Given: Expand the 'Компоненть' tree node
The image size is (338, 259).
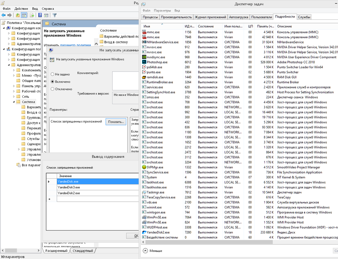Looking at the screenshot, I should pyautogui.click(x=14, y=70).
